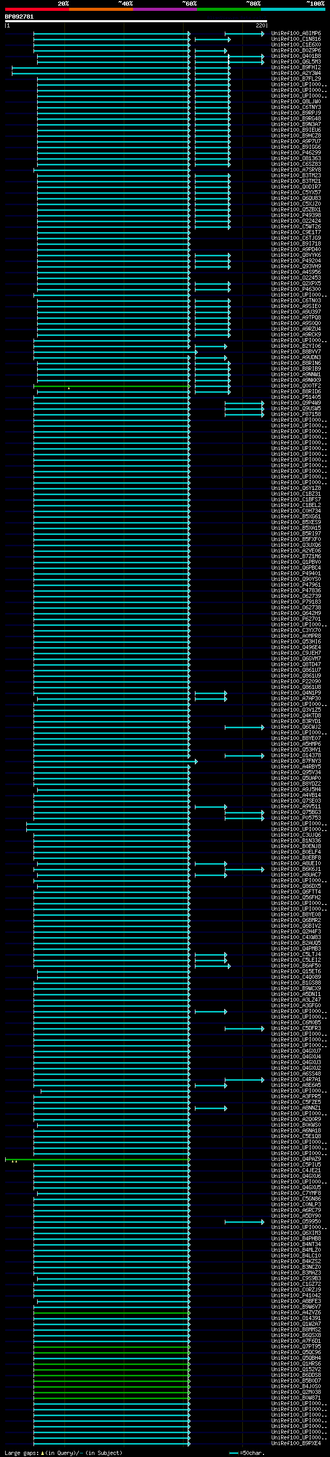Viewport: 330px width, 1457px height.
Task: Open hit UniRef100_B9RPJ9
Action: pos(296,113)
